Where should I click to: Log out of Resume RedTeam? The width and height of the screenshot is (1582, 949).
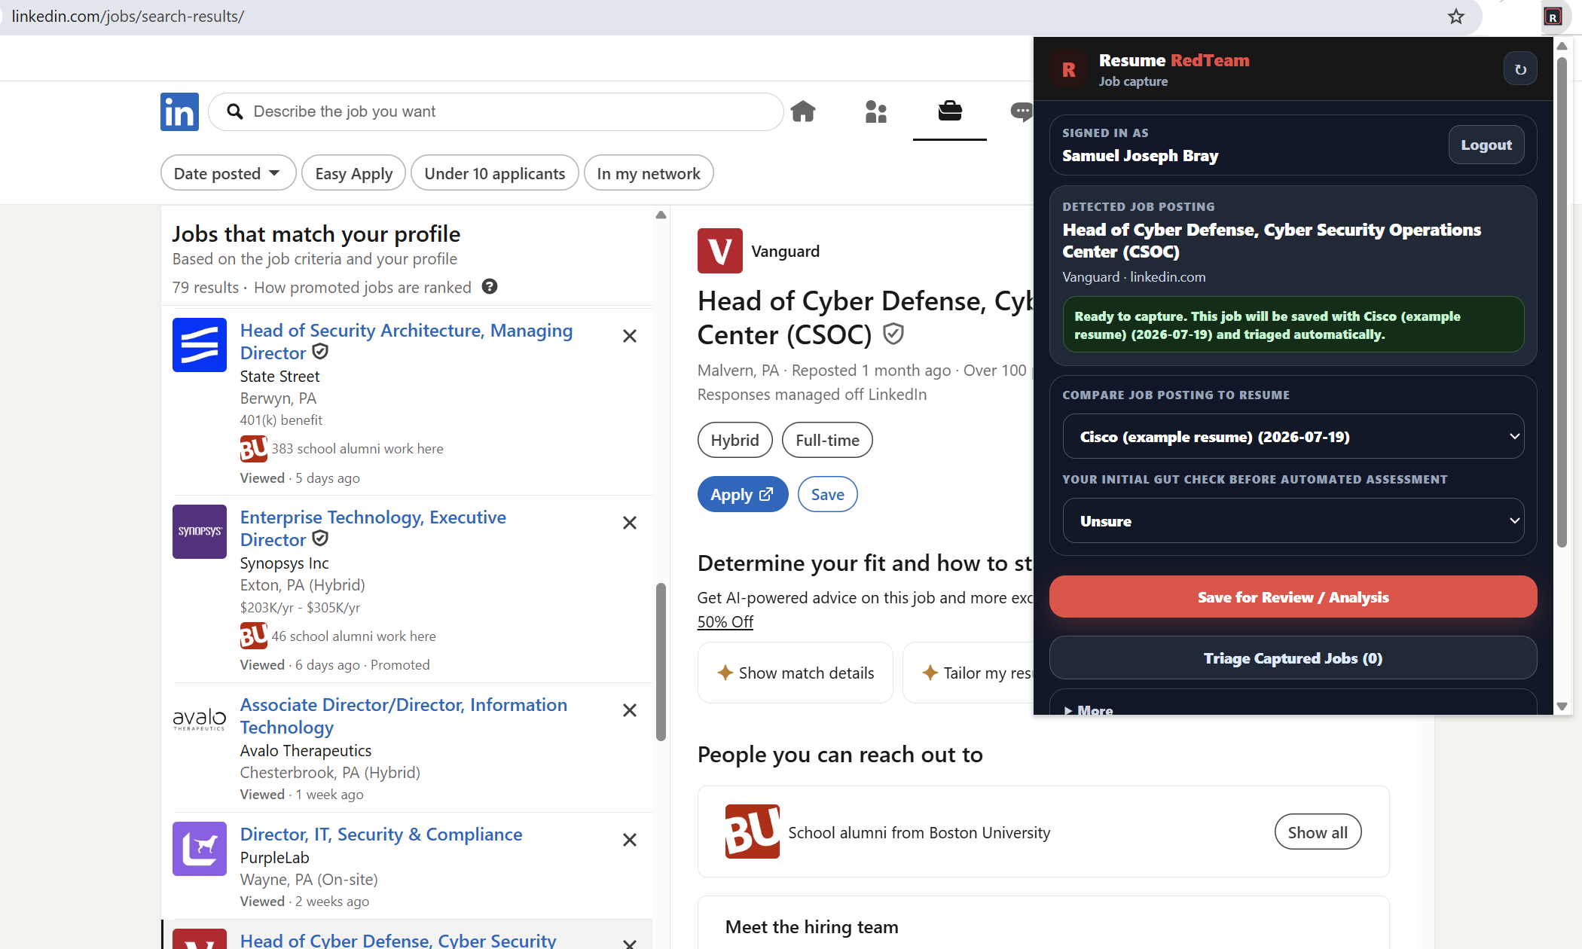pyautogui.click(x=1486, y=145)
